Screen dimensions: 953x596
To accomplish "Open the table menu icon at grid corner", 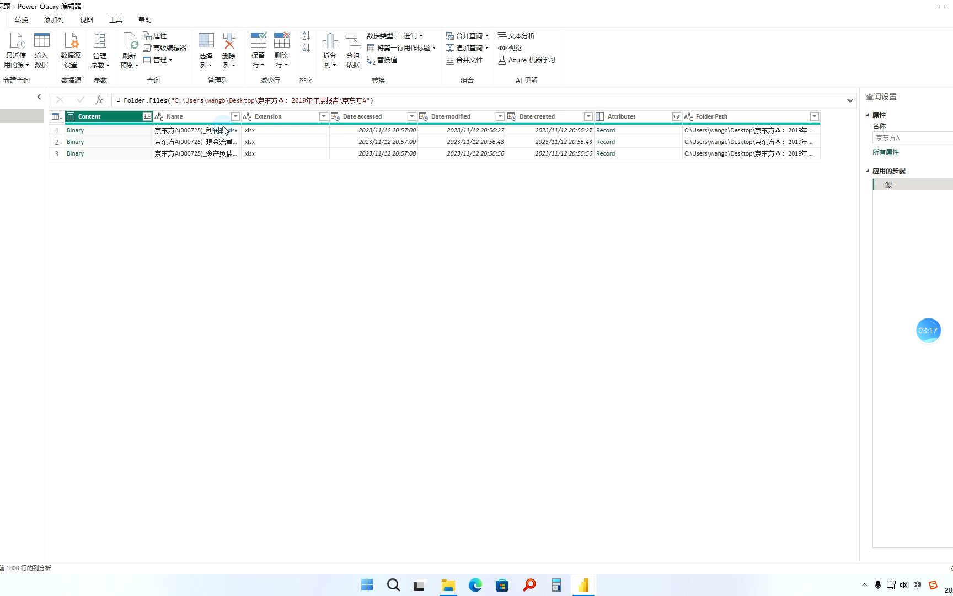I will tap(56, 116).
